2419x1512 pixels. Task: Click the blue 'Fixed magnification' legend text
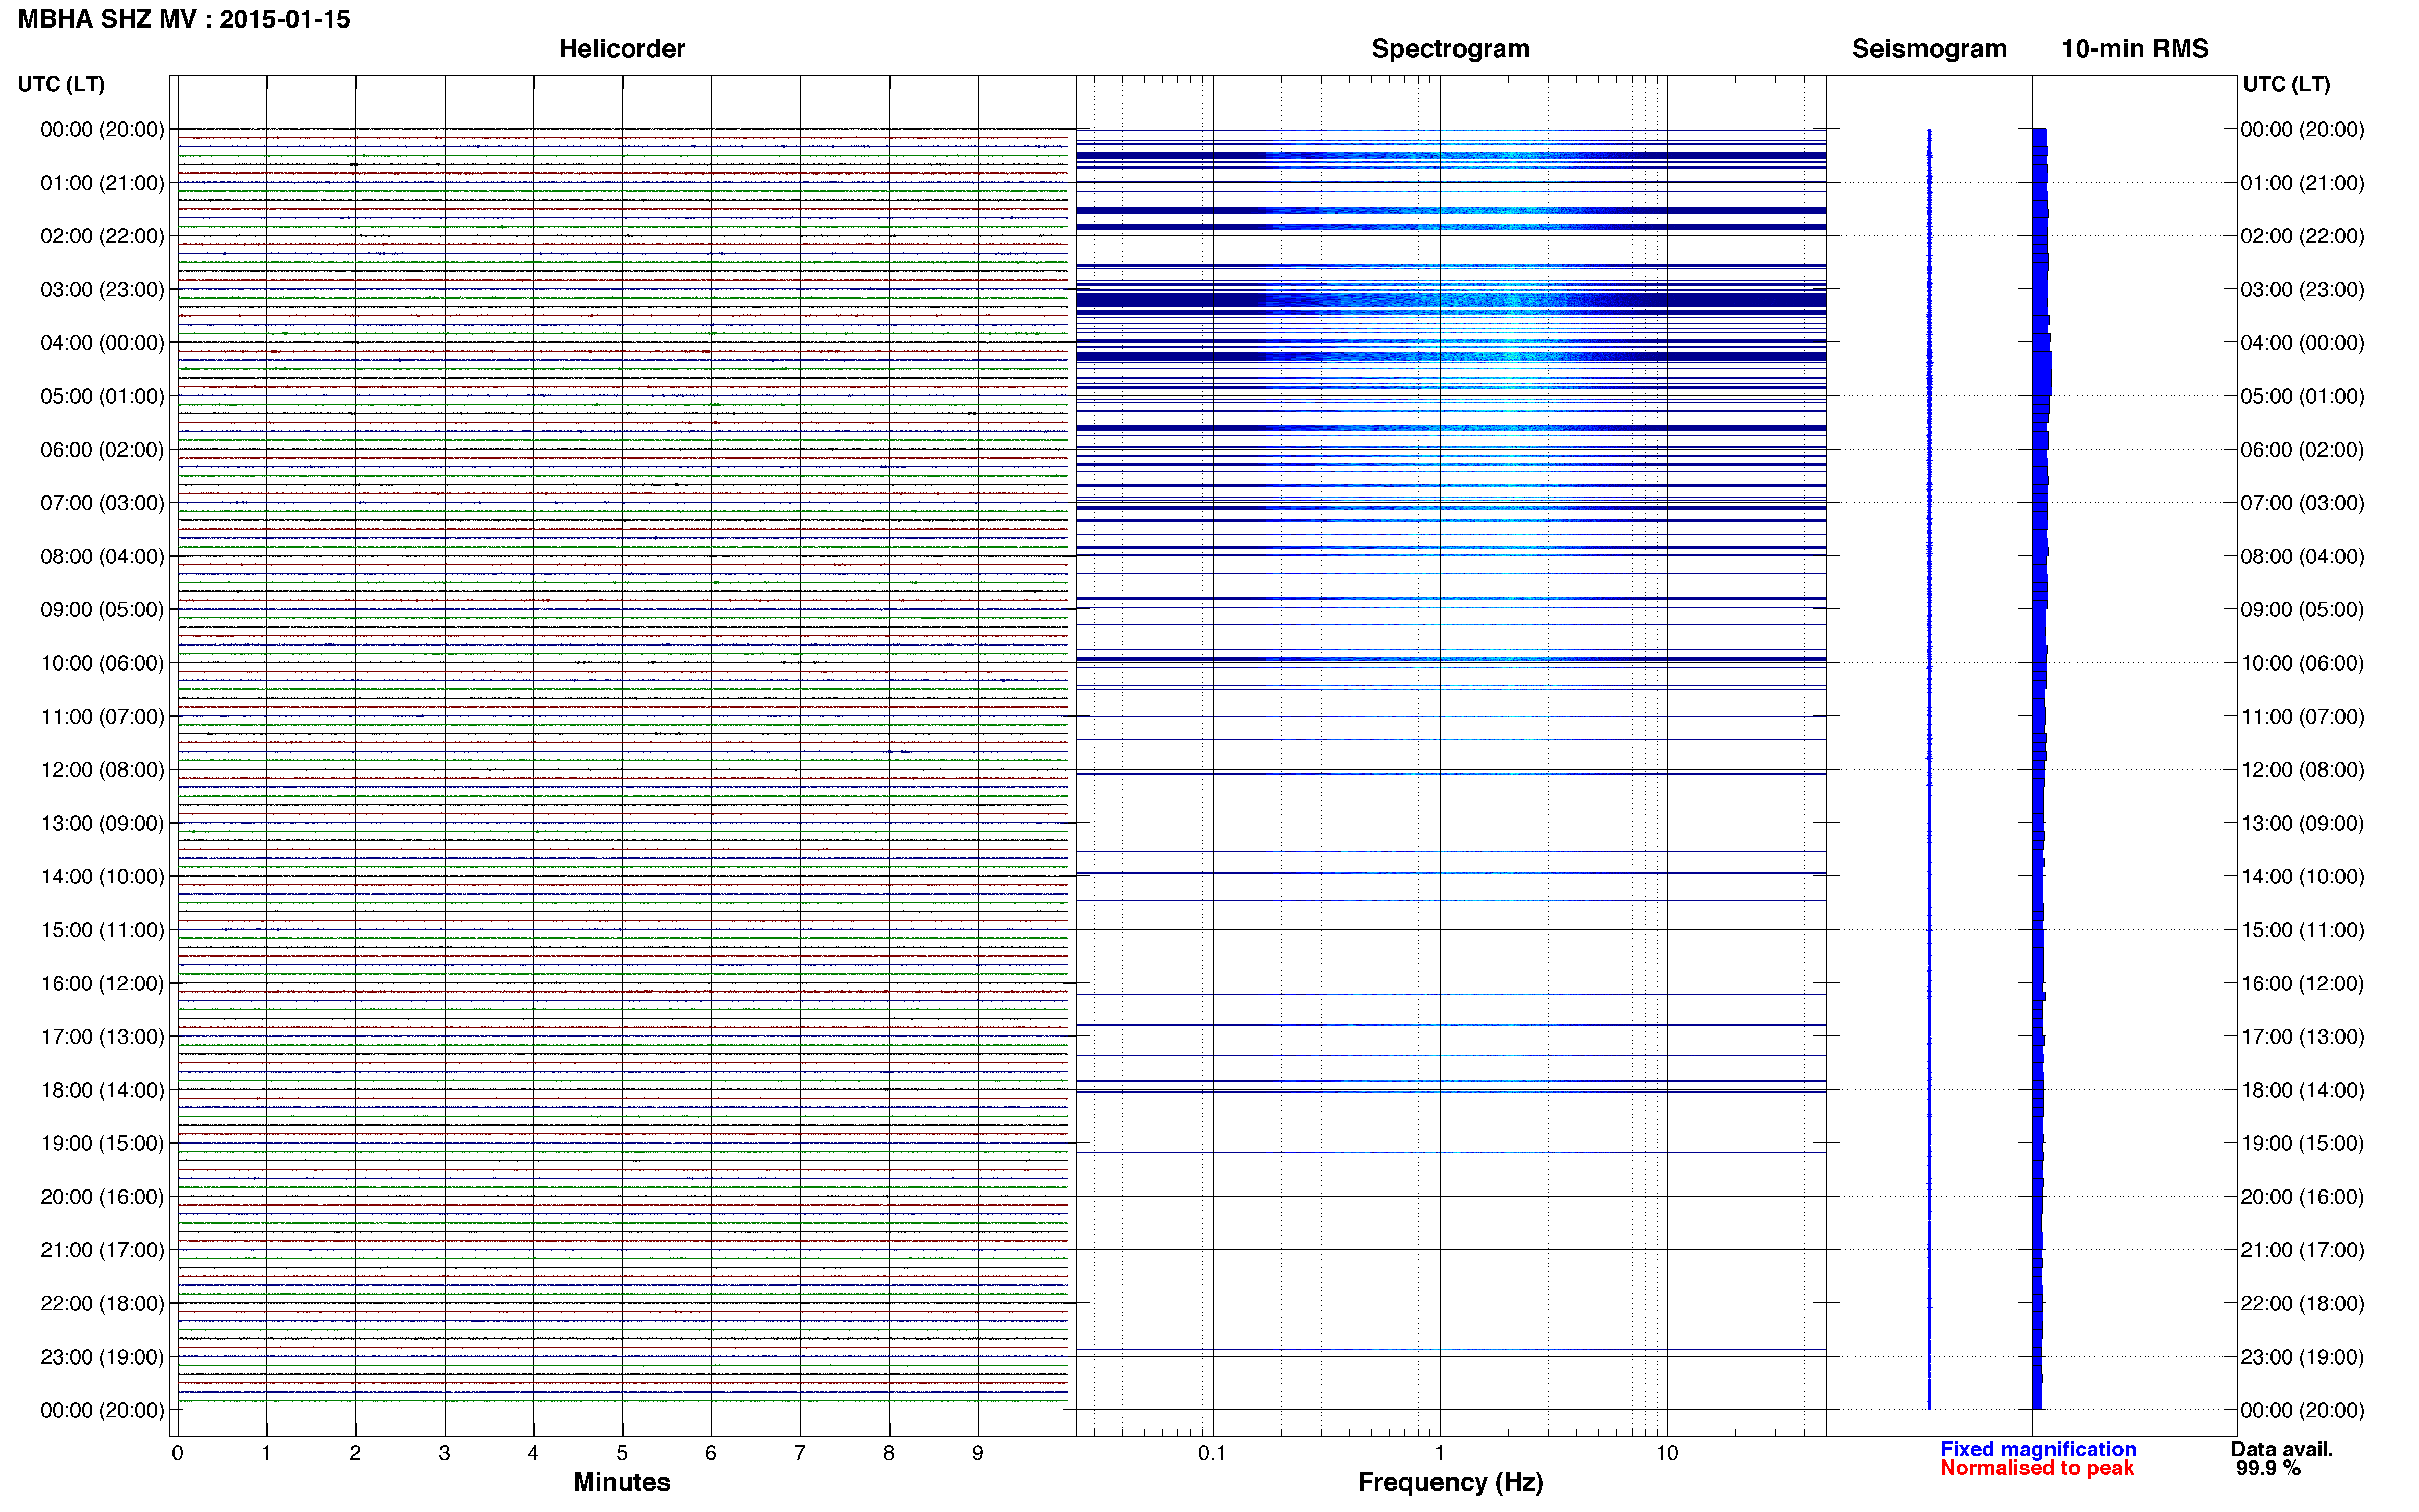[x=2038, y=1449]
